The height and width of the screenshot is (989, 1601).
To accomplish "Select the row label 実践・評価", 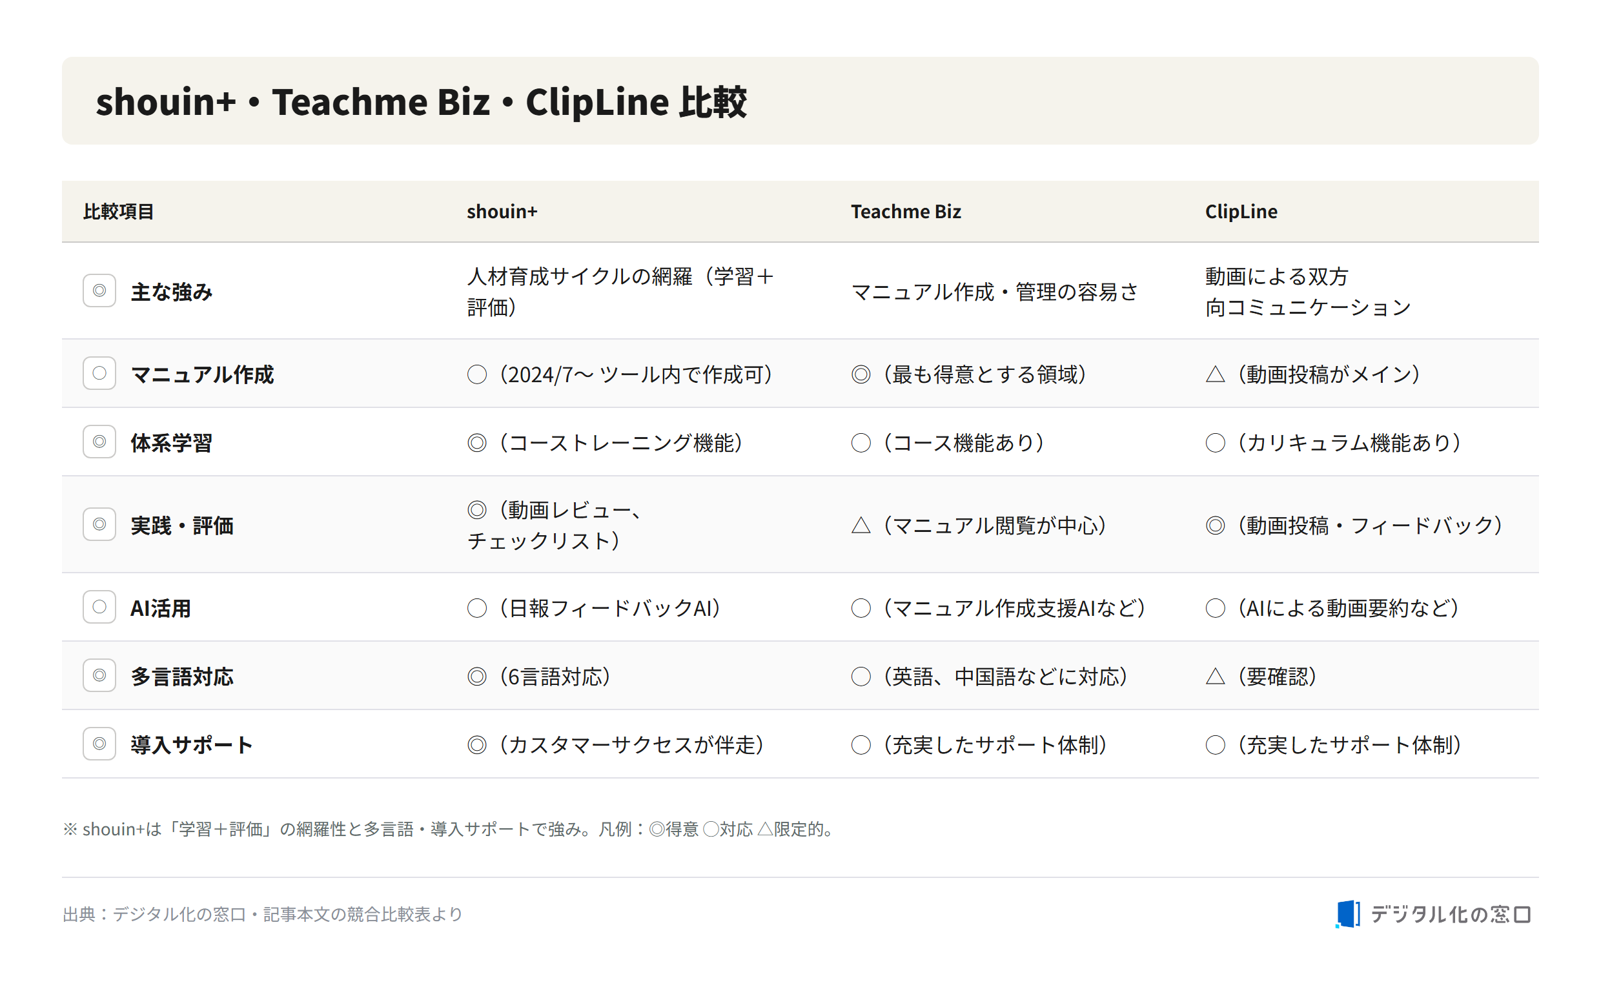I will coord(182,525).
